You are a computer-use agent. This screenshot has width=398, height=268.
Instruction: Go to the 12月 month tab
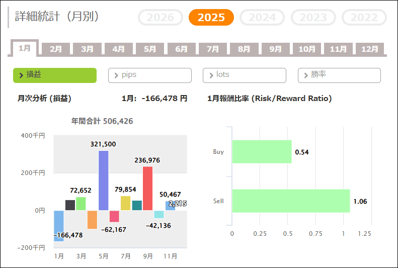[x=370, y=49]
